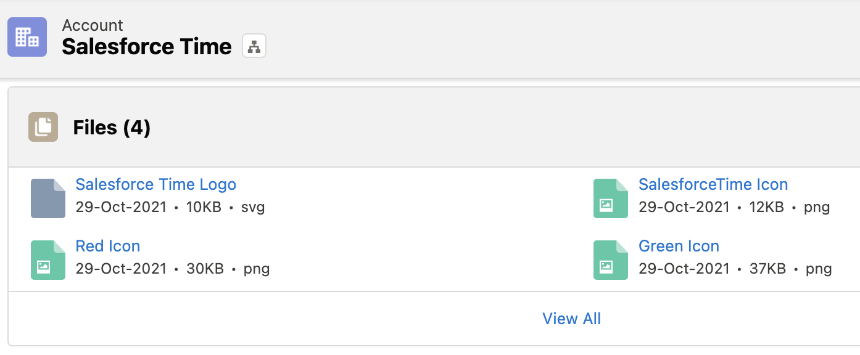Viewport: 860px width, 355px height.
Task: Click the PNG image icon beside SalesforceTime Icon
Action: click(610, 198)
